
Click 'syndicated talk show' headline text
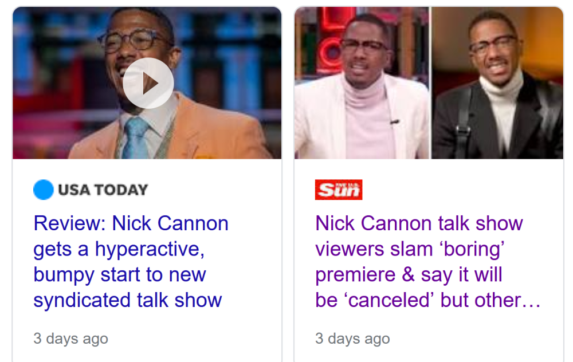128,300
